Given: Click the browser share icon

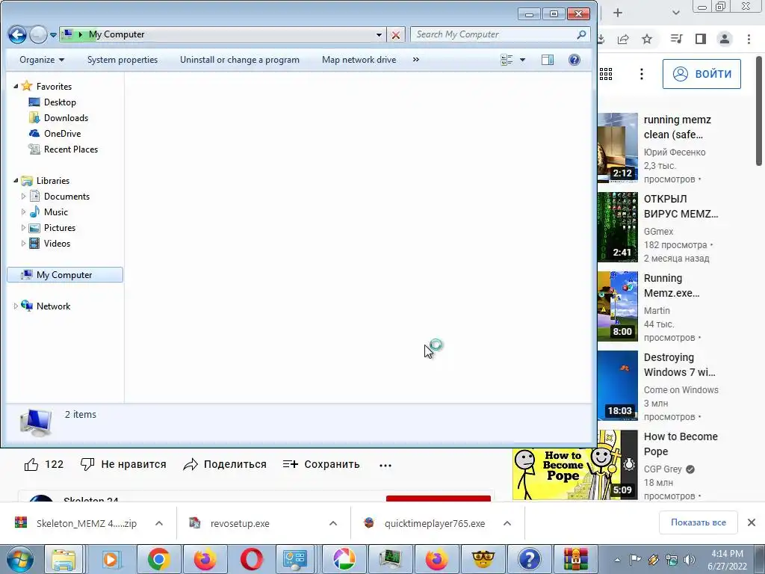Looking at the screenshot, I should (623, 39).
